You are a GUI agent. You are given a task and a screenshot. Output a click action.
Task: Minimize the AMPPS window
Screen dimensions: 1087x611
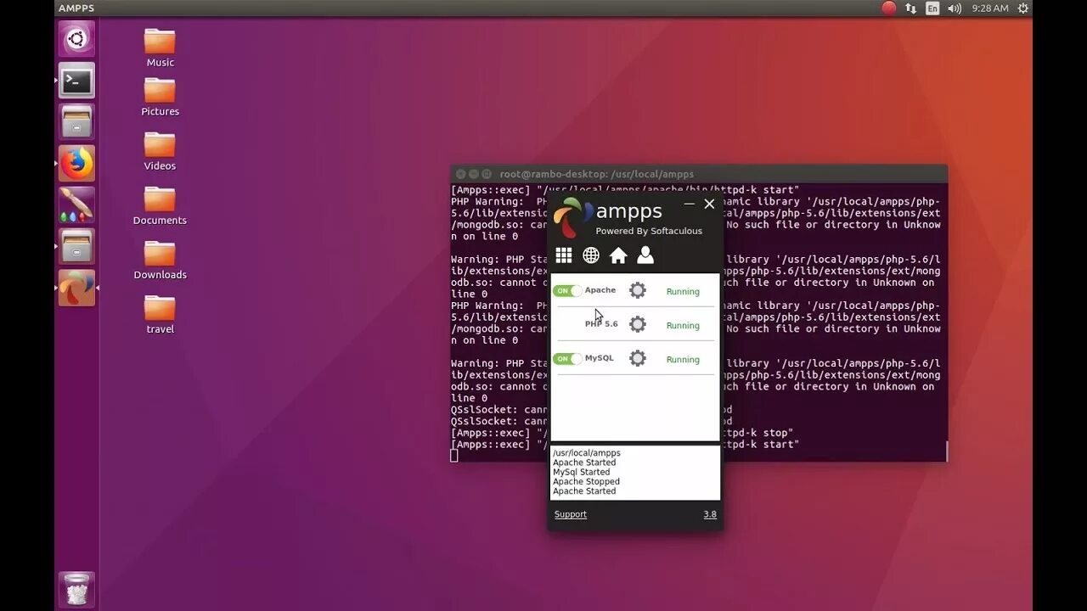coord(689,204)
